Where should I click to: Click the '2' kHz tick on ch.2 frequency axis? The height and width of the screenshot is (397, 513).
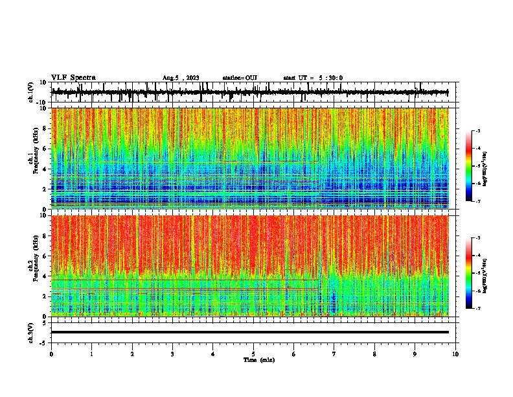pyautogui.click(x=45, y=296)
